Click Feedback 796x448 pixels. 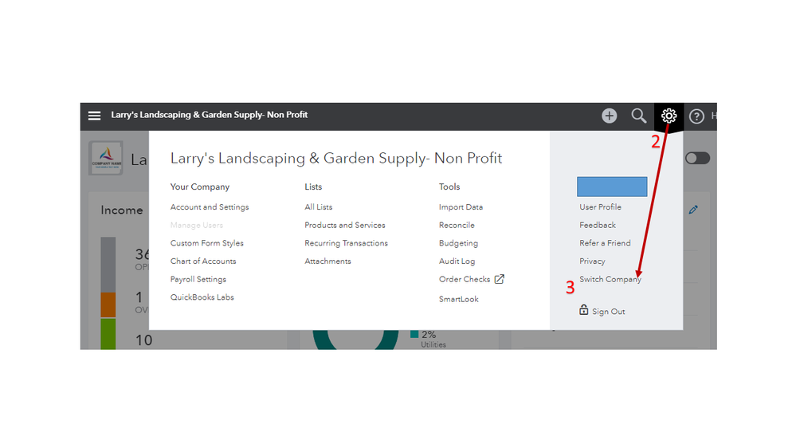point(598,225)
